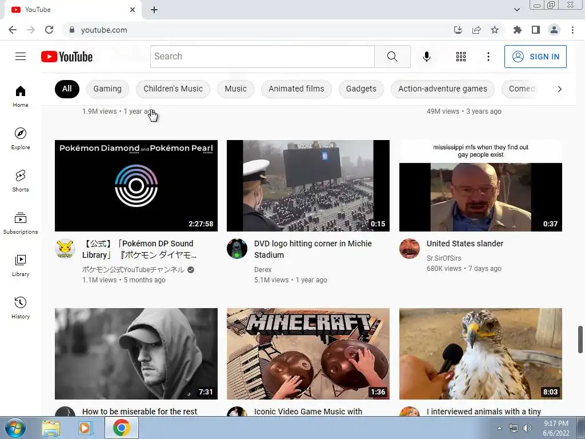Show hidden system tray icons arrow
585x439 pixels.
click(499, 428)
